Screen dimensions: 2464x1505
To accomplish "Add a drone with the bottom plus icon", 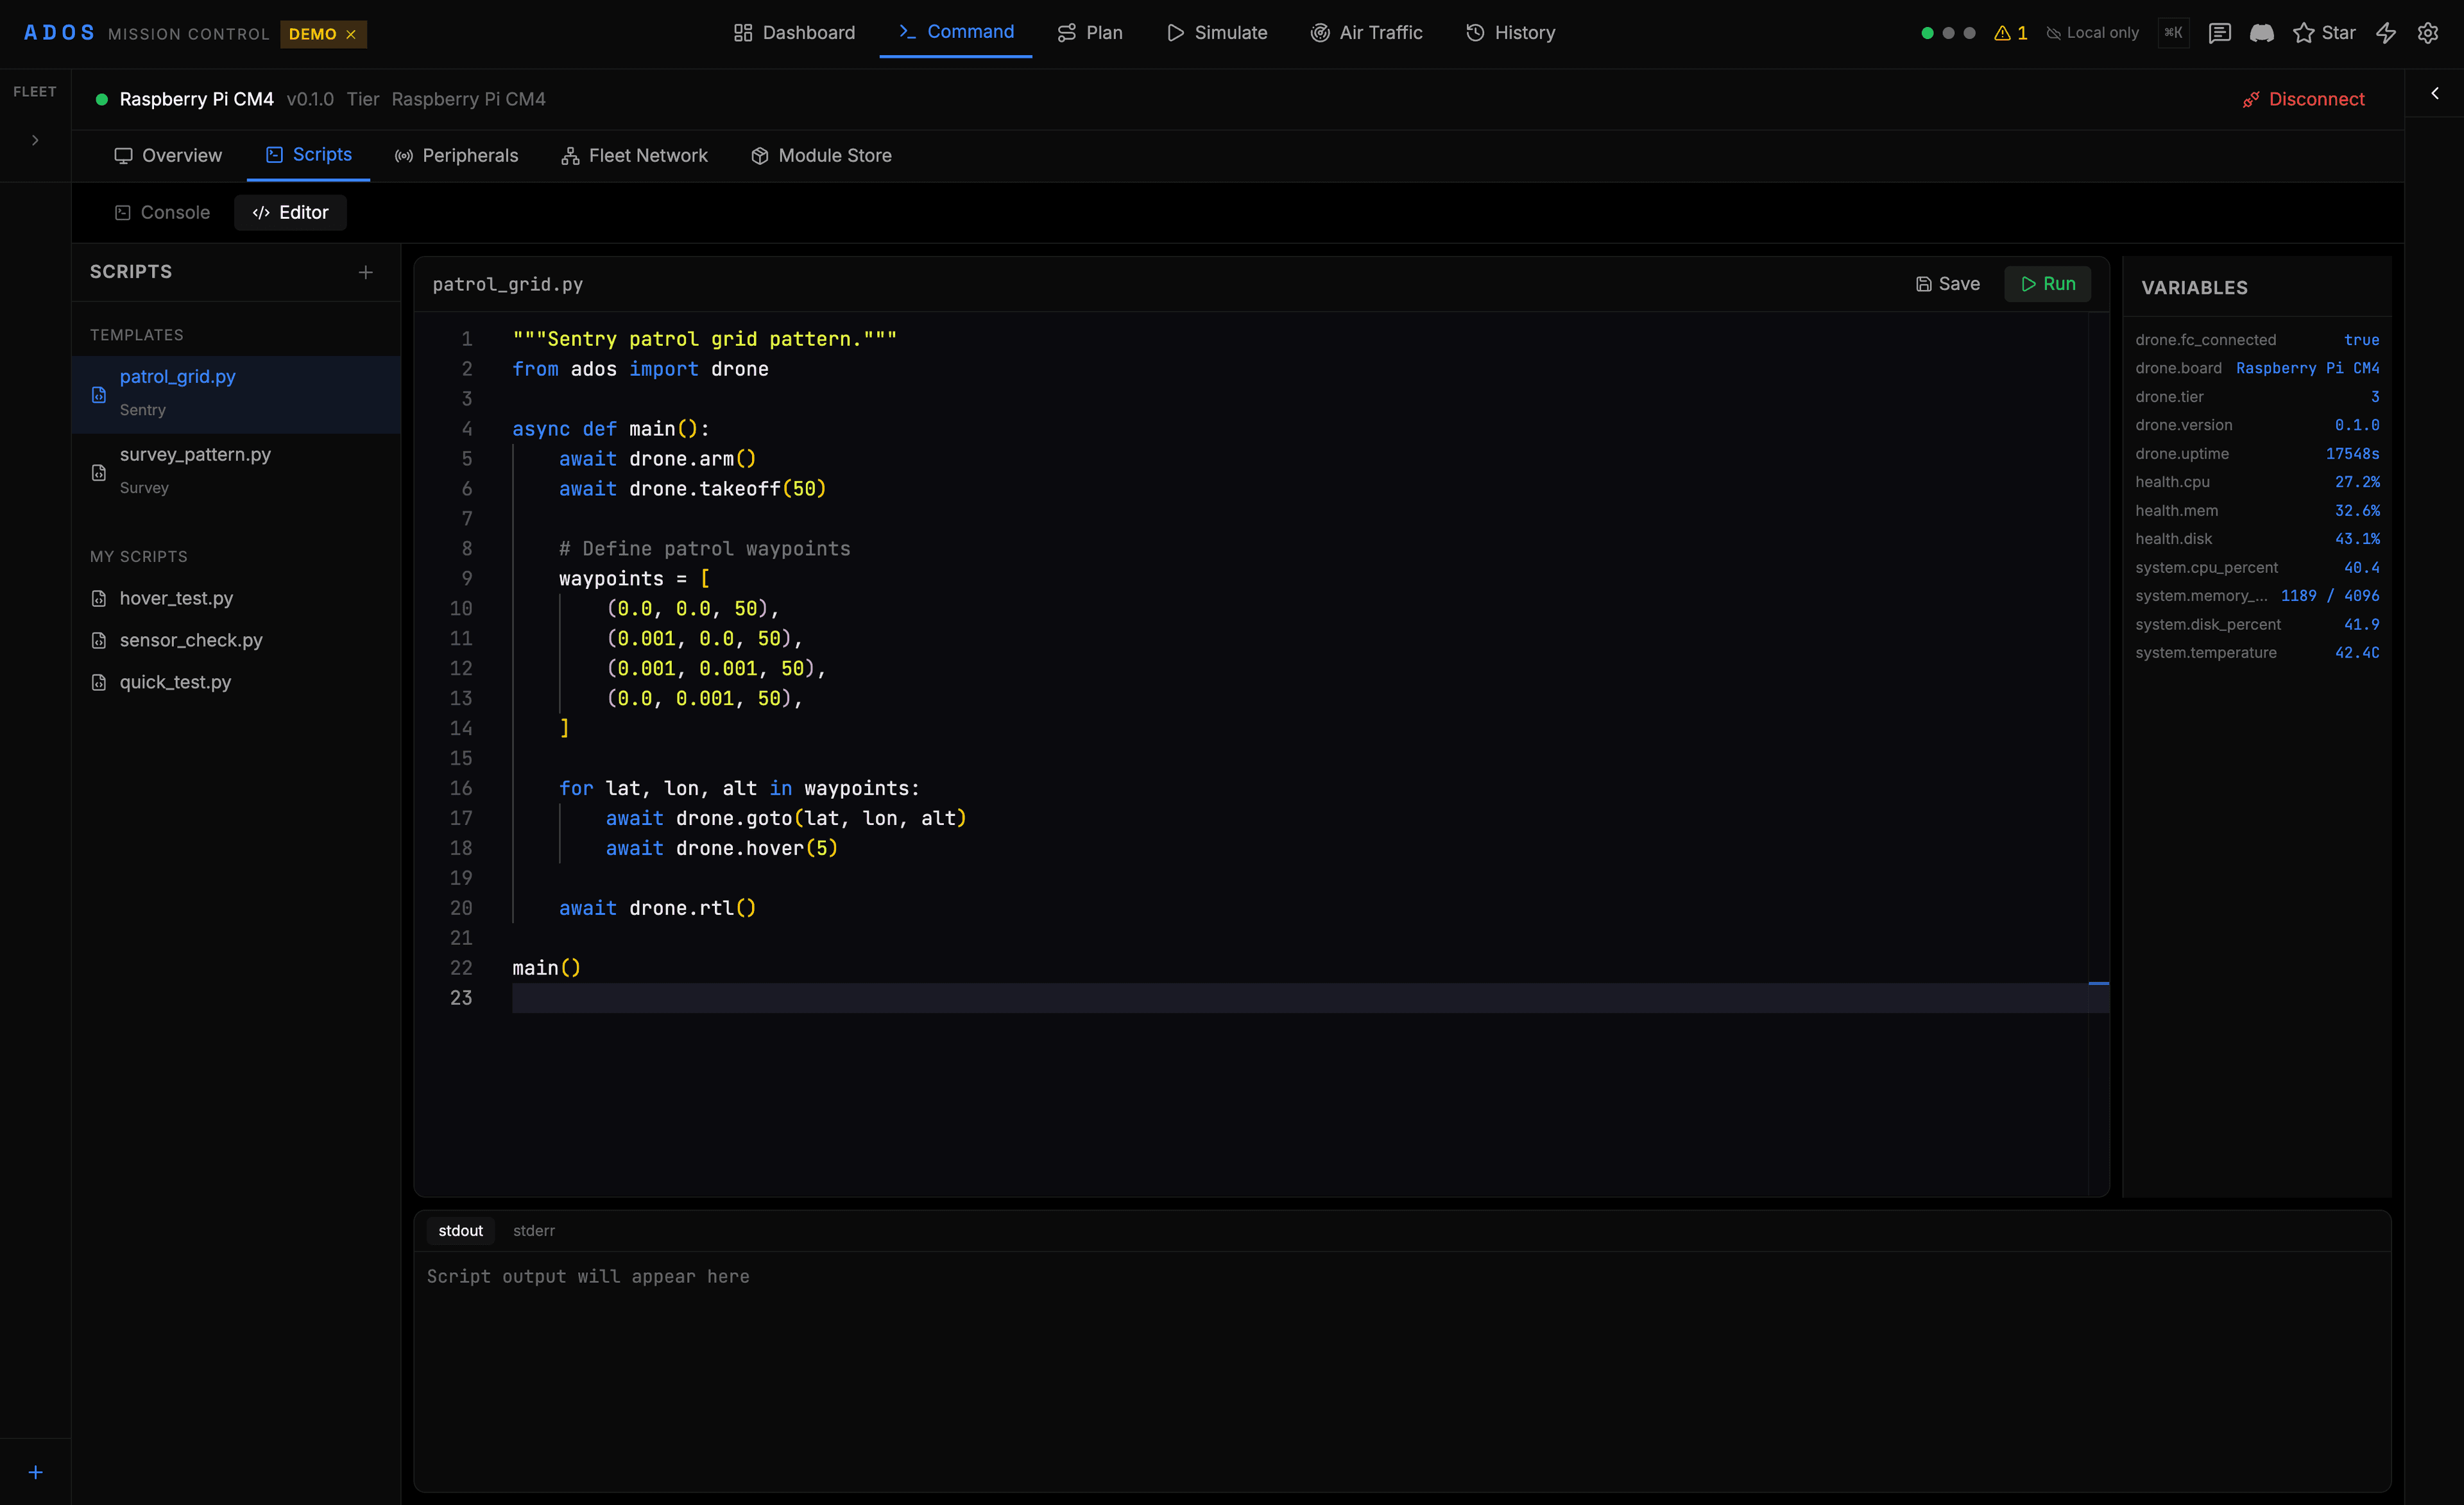I will pyautogui.click(x=35, y=1472).
